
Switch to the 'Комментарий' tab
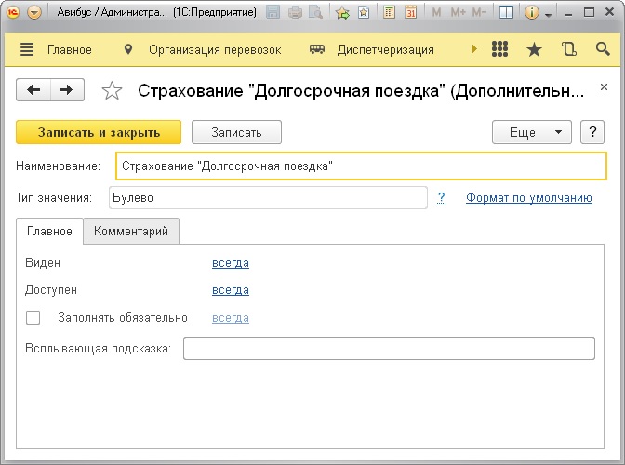tap(131, 231)
